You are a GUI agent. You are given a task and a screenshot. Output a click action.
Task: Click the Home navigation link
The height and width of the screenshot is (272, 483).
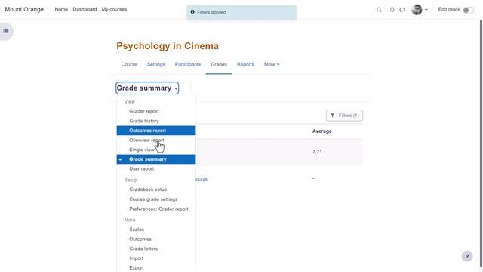61,9
